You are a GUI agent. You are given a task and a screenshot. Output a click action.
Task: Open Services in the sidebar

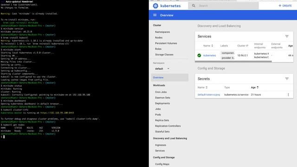(160, 151)
